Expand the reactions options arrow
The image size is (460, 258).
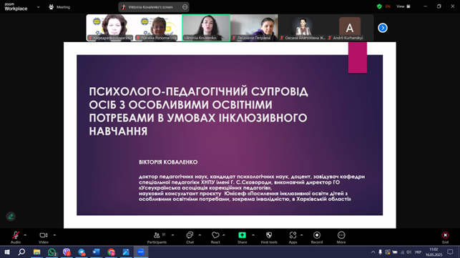pos(224,235)
